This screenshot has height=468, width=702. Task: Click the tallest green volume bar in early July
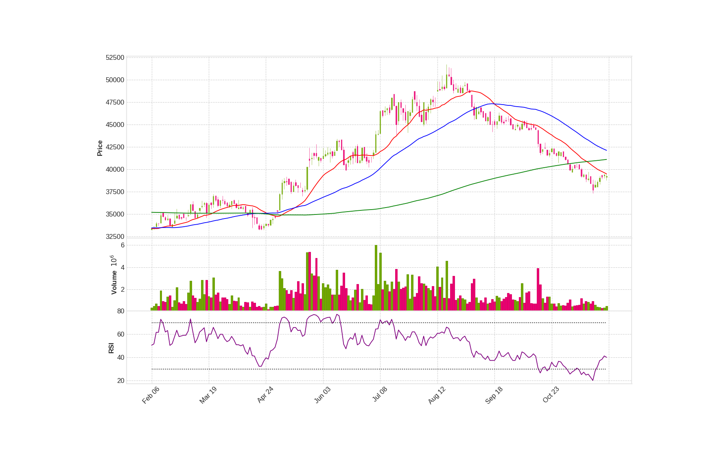click(376, 278)
